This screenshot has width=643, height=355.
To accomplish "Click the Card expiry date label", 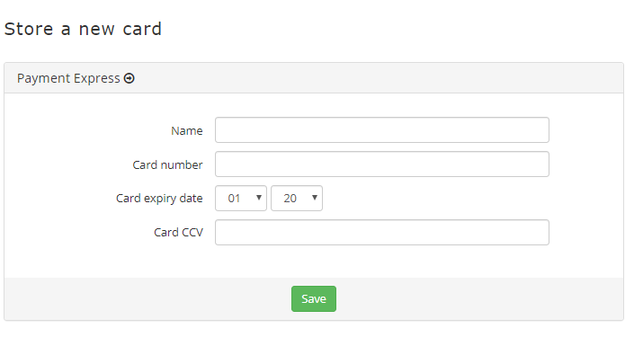I will pyautogui.click(x=159, y=199).
